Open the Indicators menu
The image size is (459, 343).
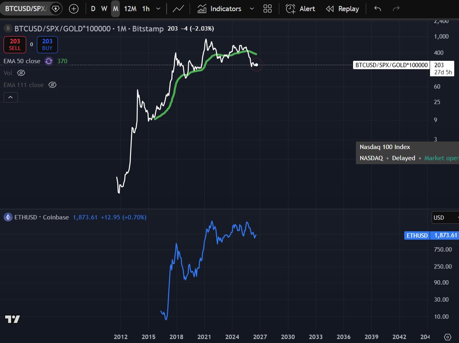(x=219, y=9)
